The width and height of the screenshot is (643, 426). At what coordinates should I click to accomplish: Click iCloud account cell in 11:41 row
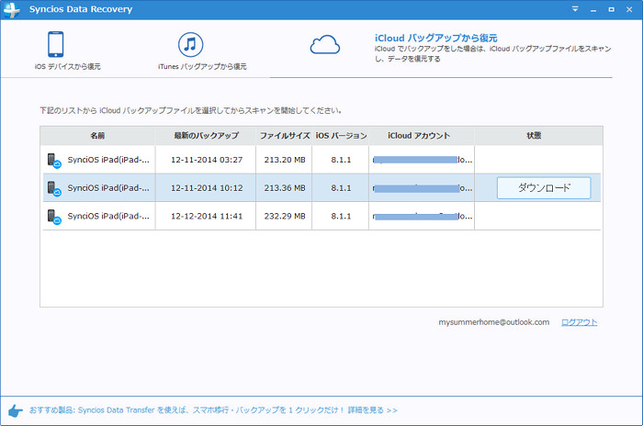click(423, 216)
